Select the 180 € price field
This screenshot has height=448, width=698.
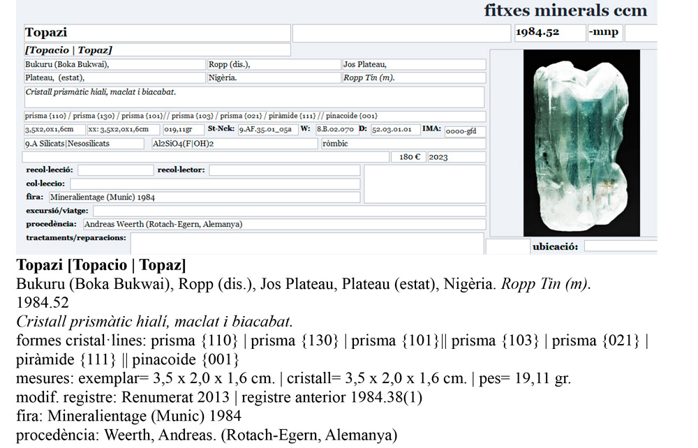tap(407, 156)
